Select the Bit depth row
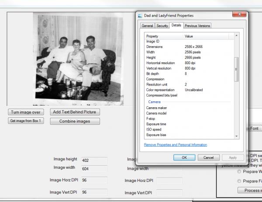Screen dimensions: 262x202 click(189, 74)
